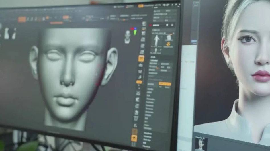Click the small orange button in the title bar
This screenshot has width=270, height=151.
[141, 6]
